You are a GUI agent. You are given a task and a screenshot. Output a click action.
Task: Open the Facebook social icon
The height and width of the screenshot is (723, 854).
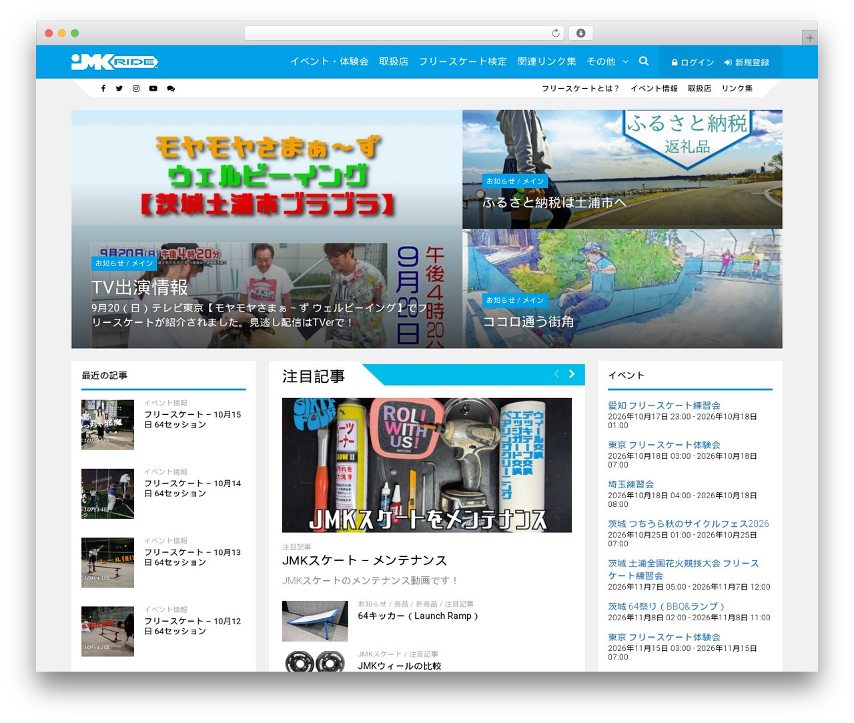[103, 88]
